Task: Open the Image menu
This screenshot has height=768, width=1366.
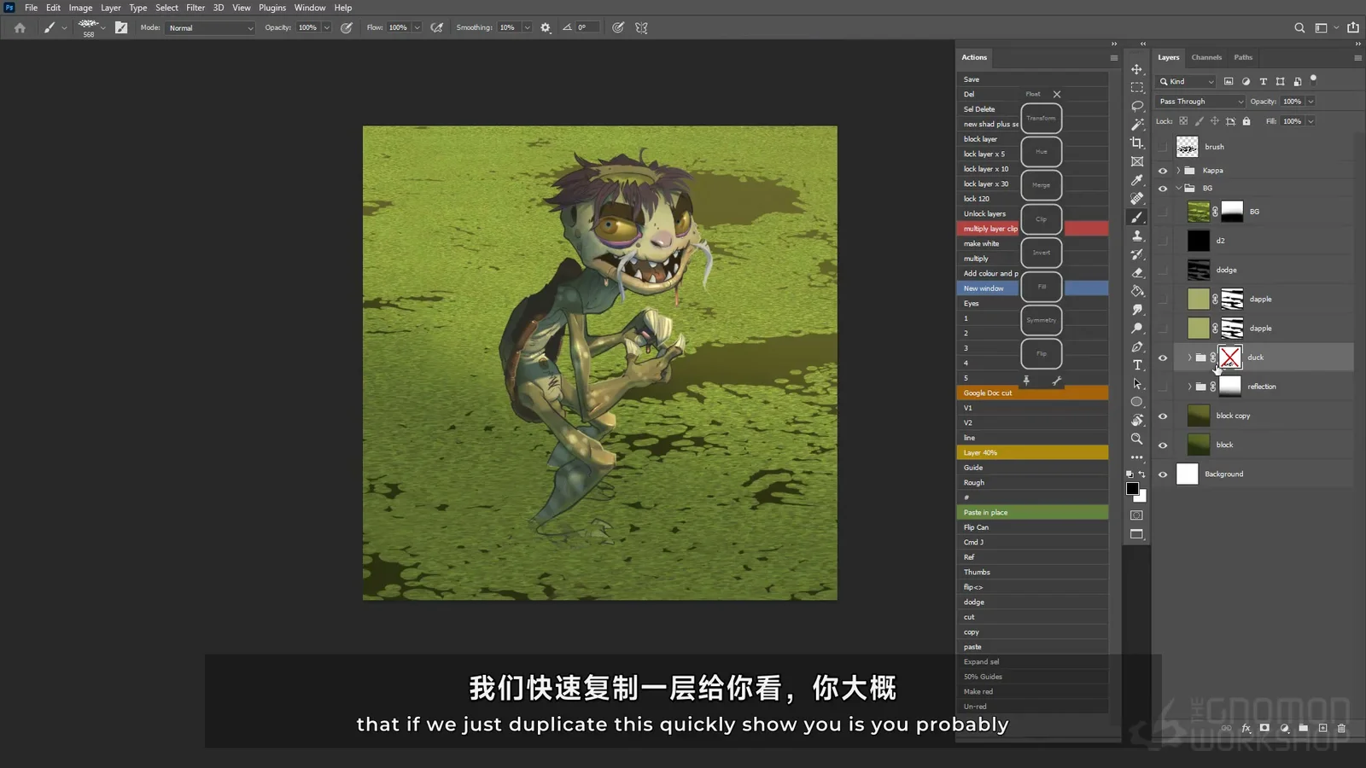Action: [80, 8]
